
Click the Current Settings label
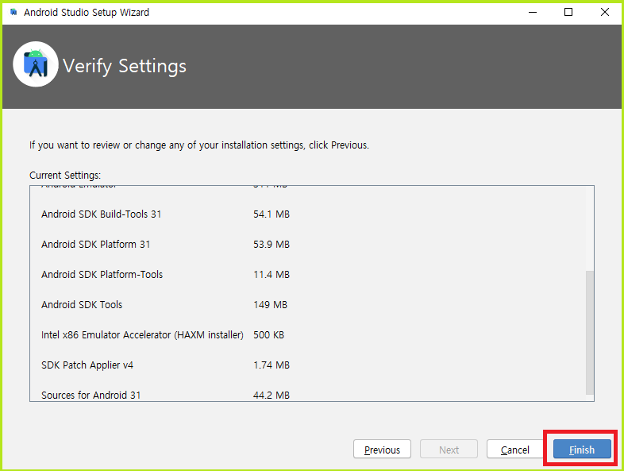coord(65,176)
